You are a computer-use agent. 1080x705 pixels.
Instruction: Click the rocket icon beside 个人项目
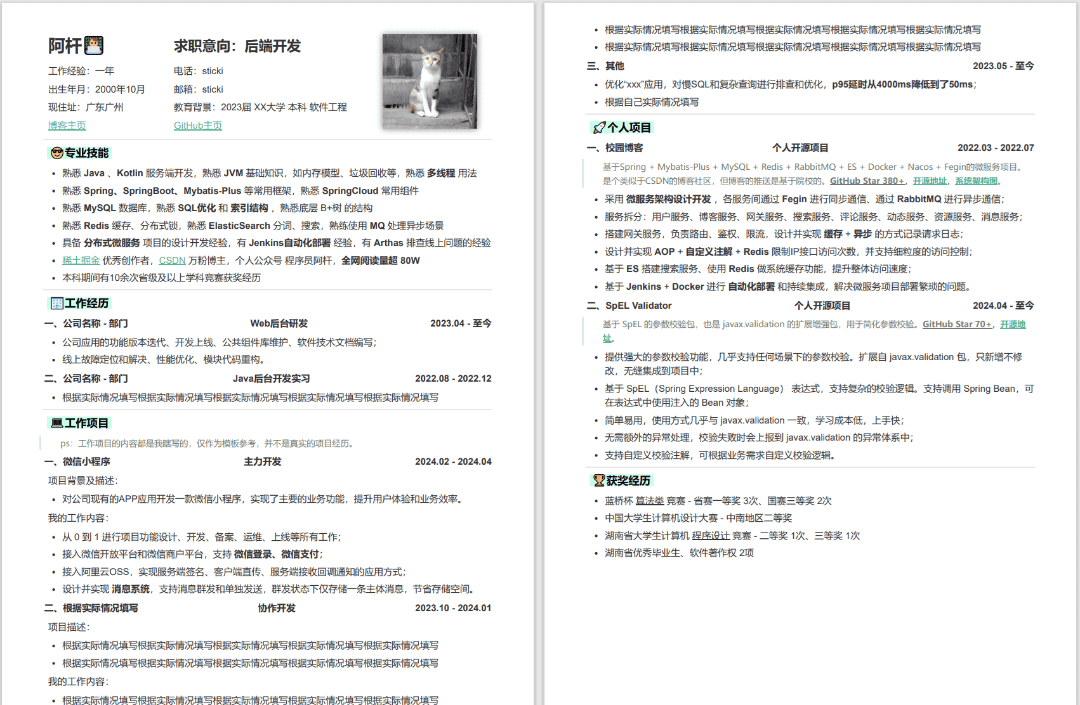tap(599, 128)
